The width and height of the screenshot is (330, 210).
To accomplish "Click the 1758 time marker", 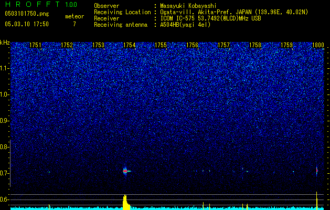I will (x=255, y=45).
